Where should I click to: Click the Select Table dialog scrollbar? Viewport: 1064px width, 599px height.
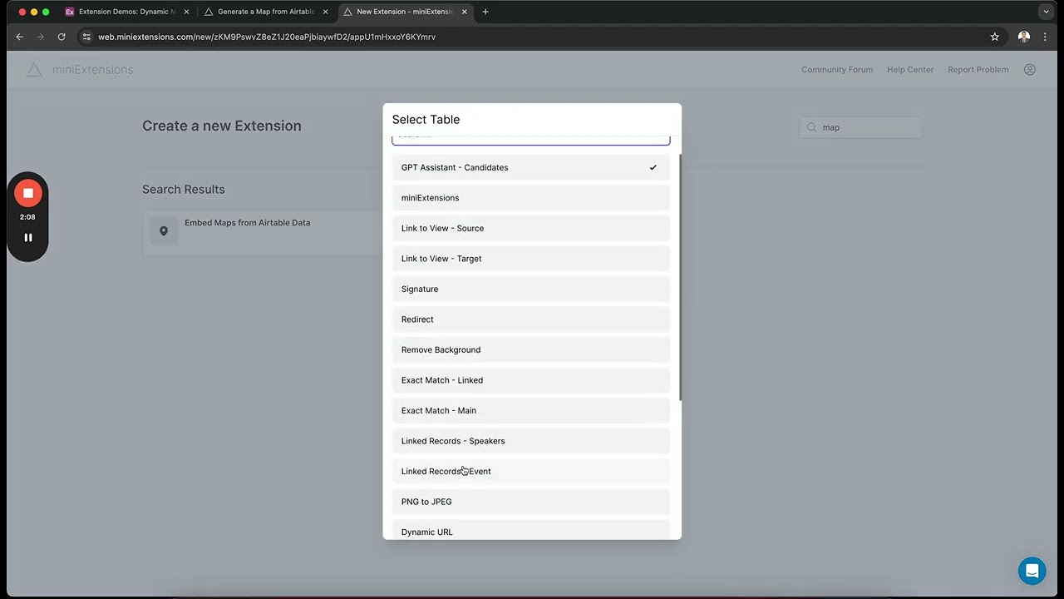tap(679, 276)
